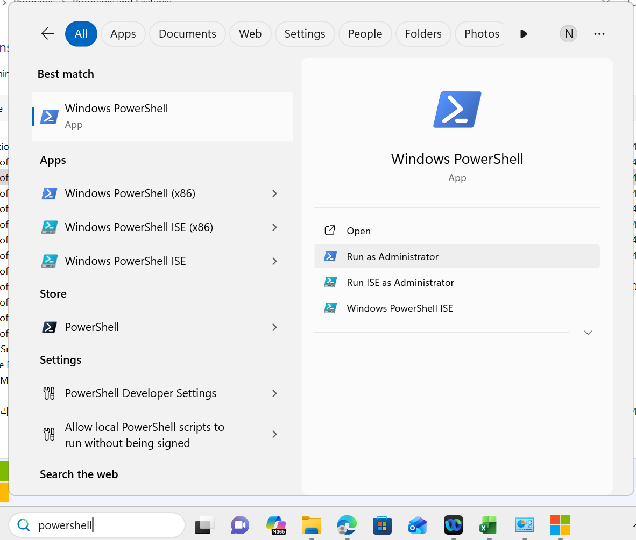Expand Windows PowerShell (x86) chevron
636x540 pixels.
coord(274,193)
